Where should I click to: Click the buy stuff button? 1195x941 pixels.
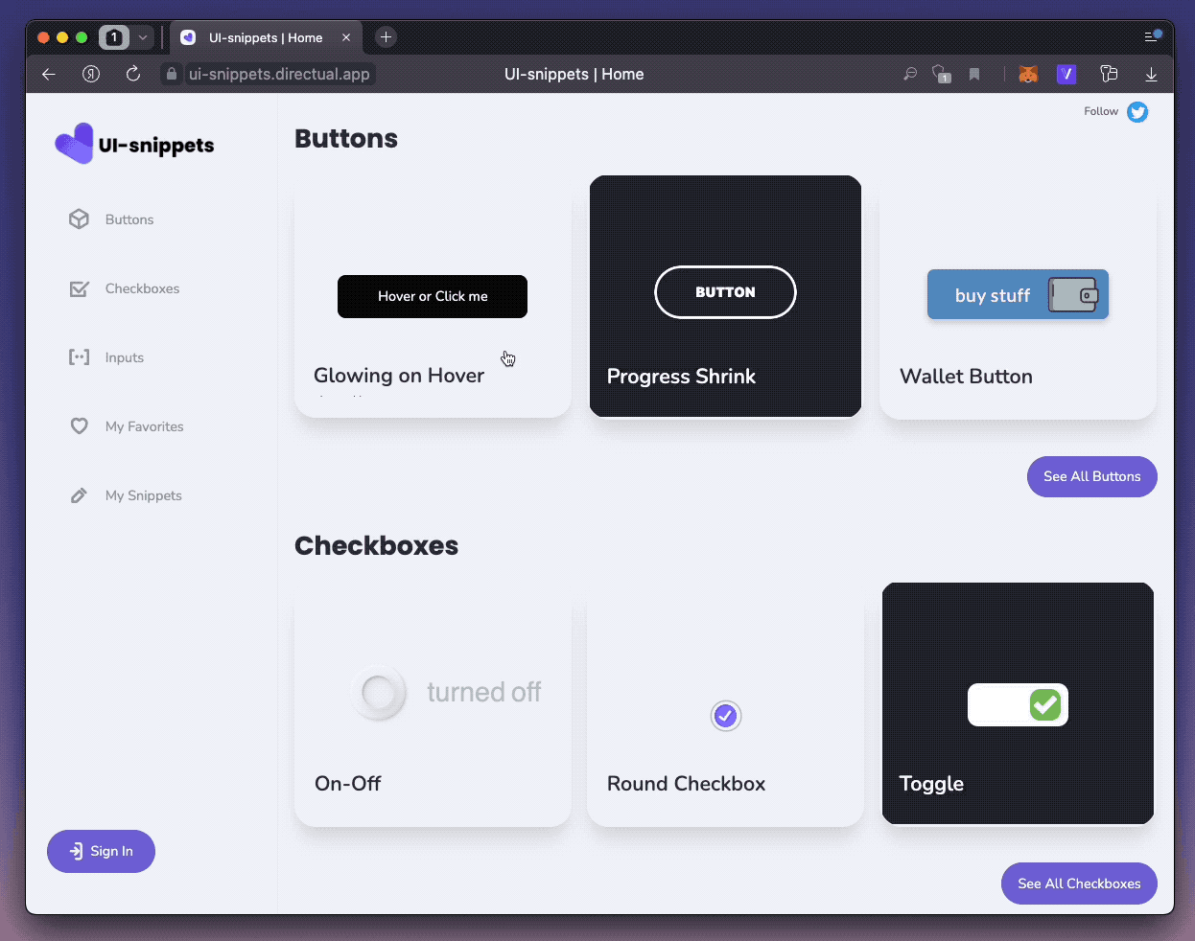point(1018,294)
